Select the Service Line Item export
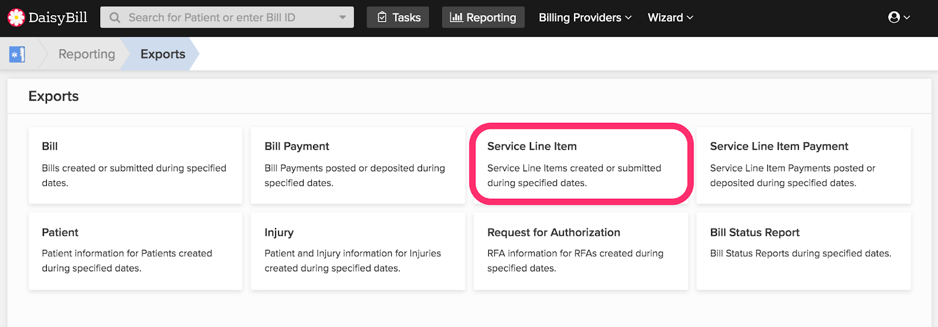Image resolution: width=938 pixels, height=327 pixels. pos(581,165)
